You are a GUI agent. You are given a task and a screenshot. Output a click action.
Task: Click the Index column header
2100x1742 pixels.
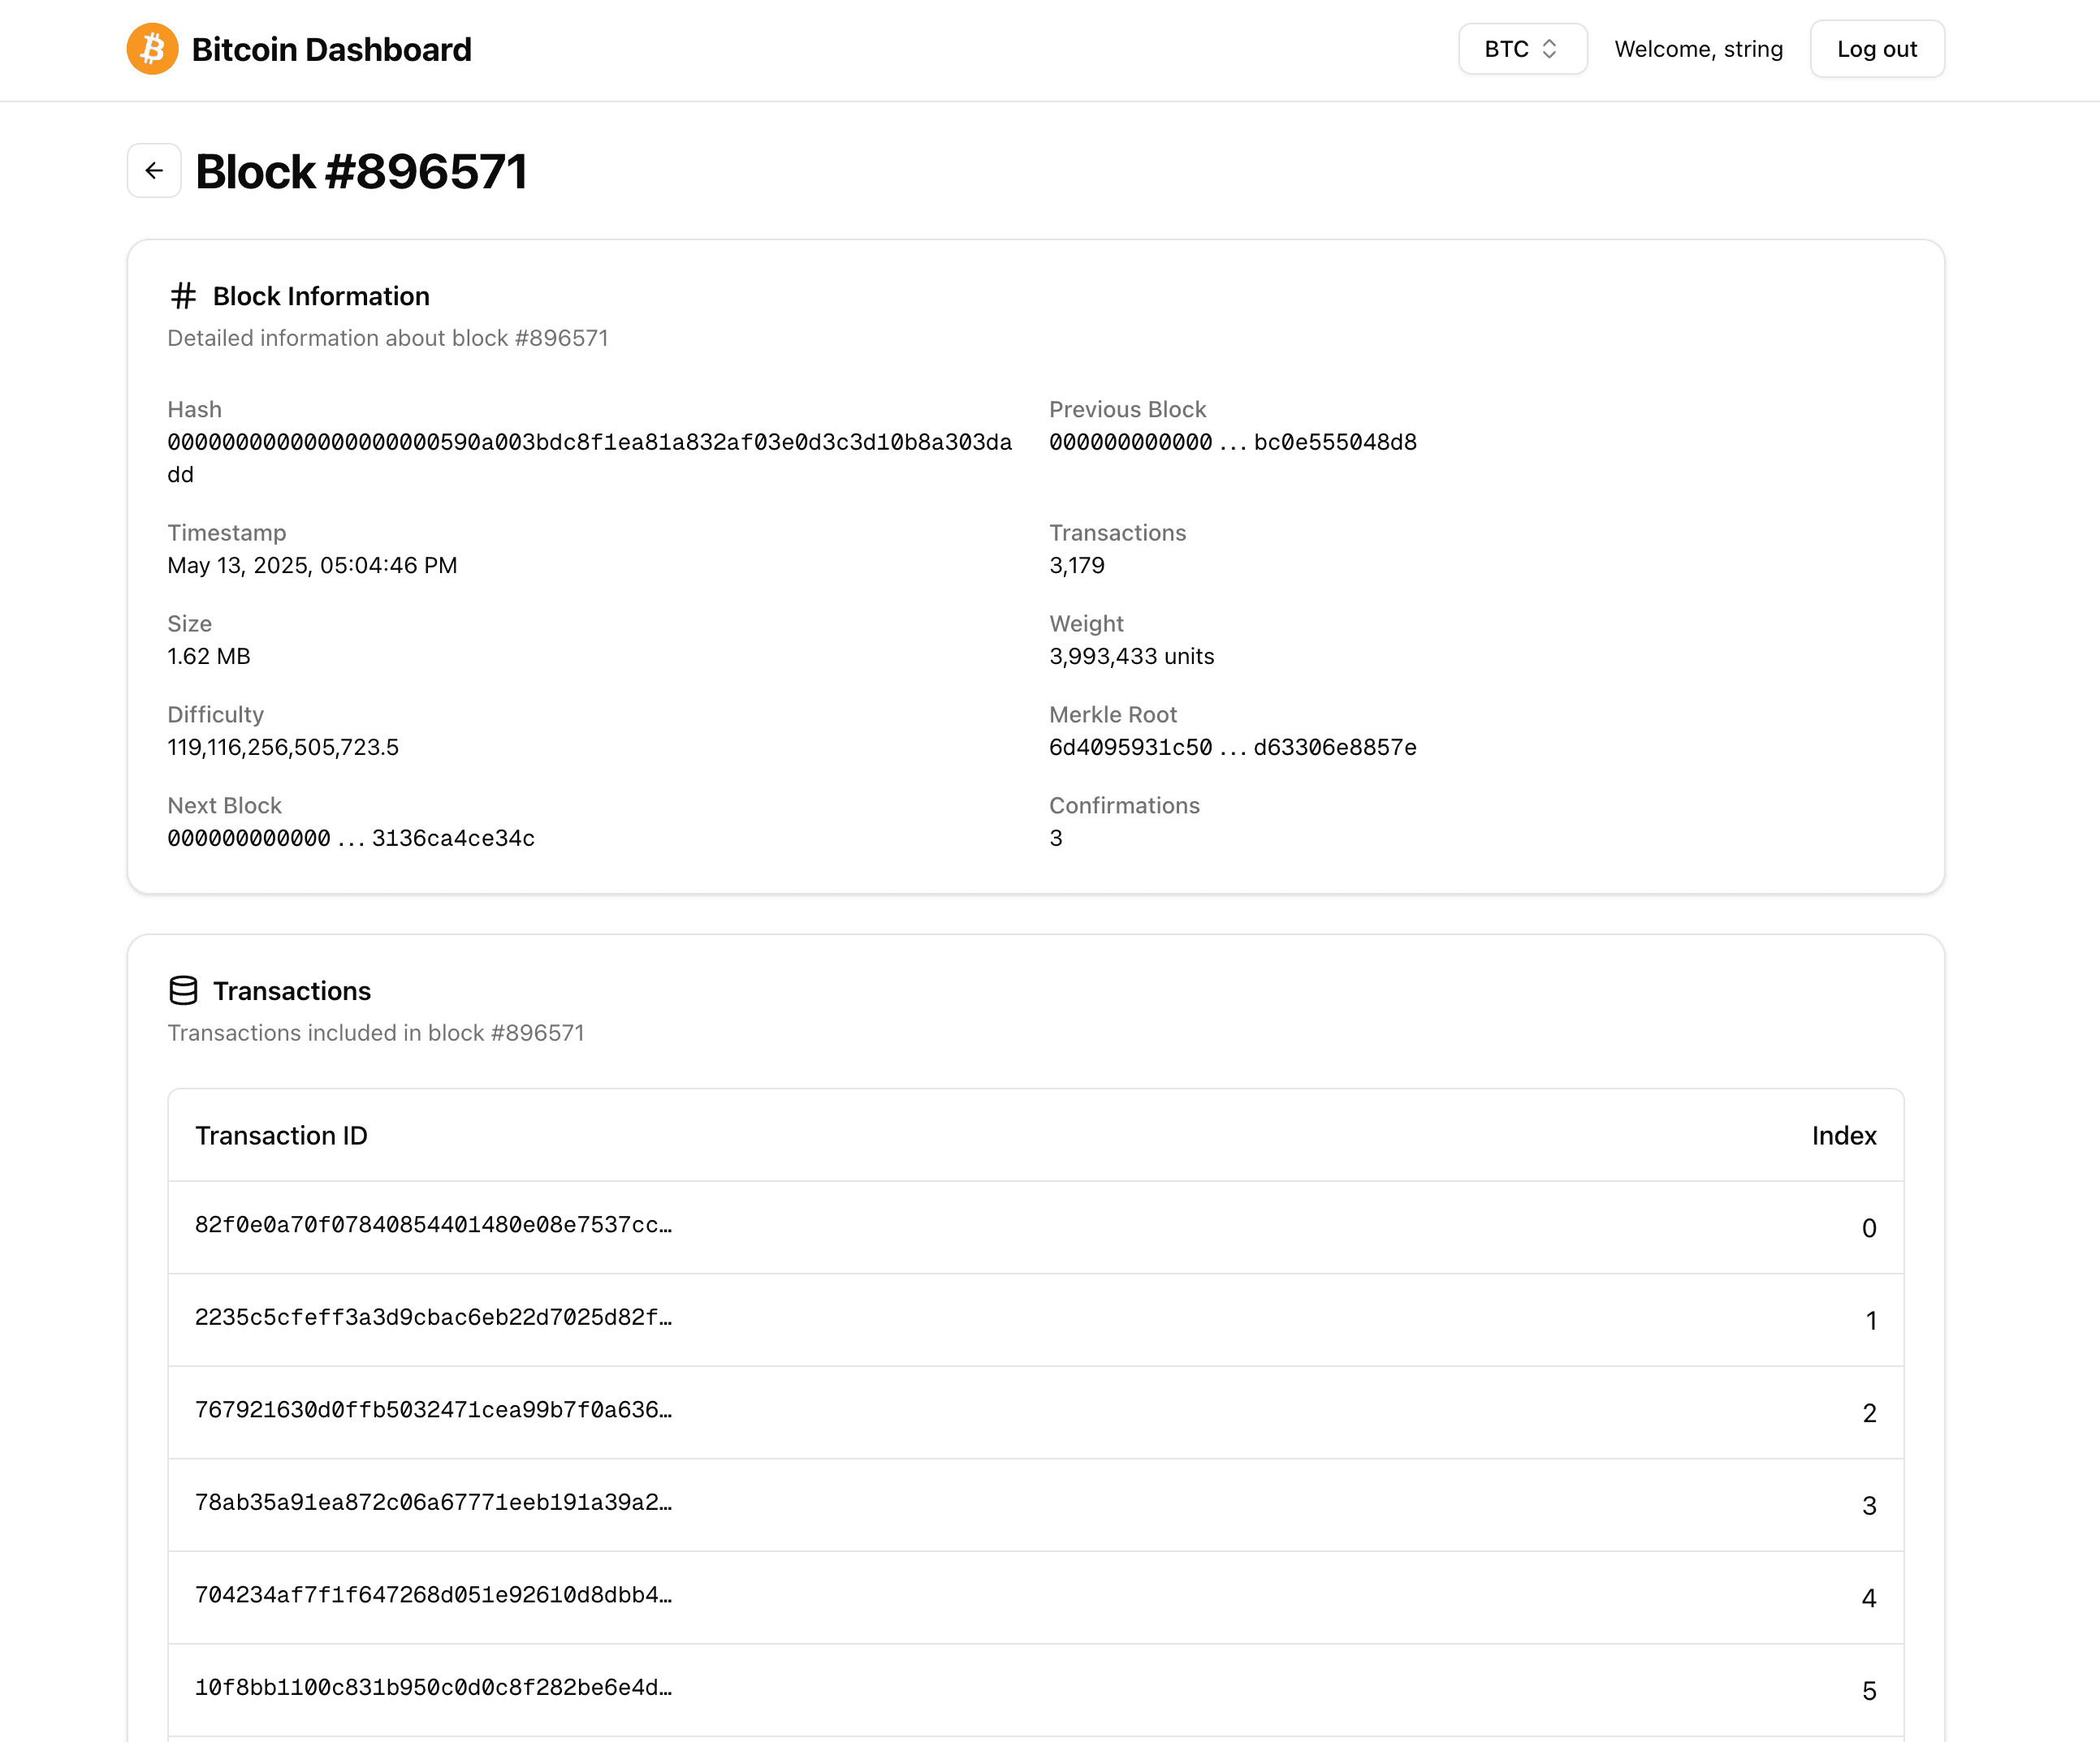pyautogui.click(x=1843, y=1136)
